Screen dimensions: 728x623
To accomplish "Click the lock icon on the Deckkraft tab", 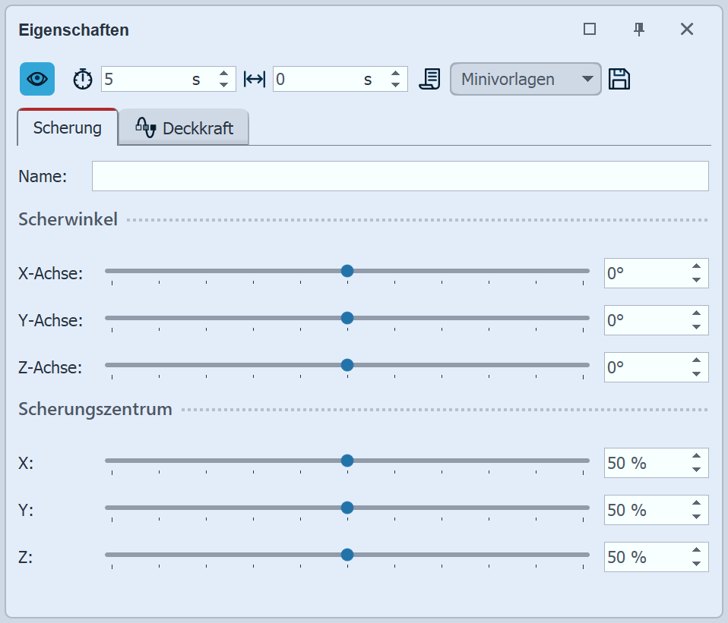I will pos(145,127).
